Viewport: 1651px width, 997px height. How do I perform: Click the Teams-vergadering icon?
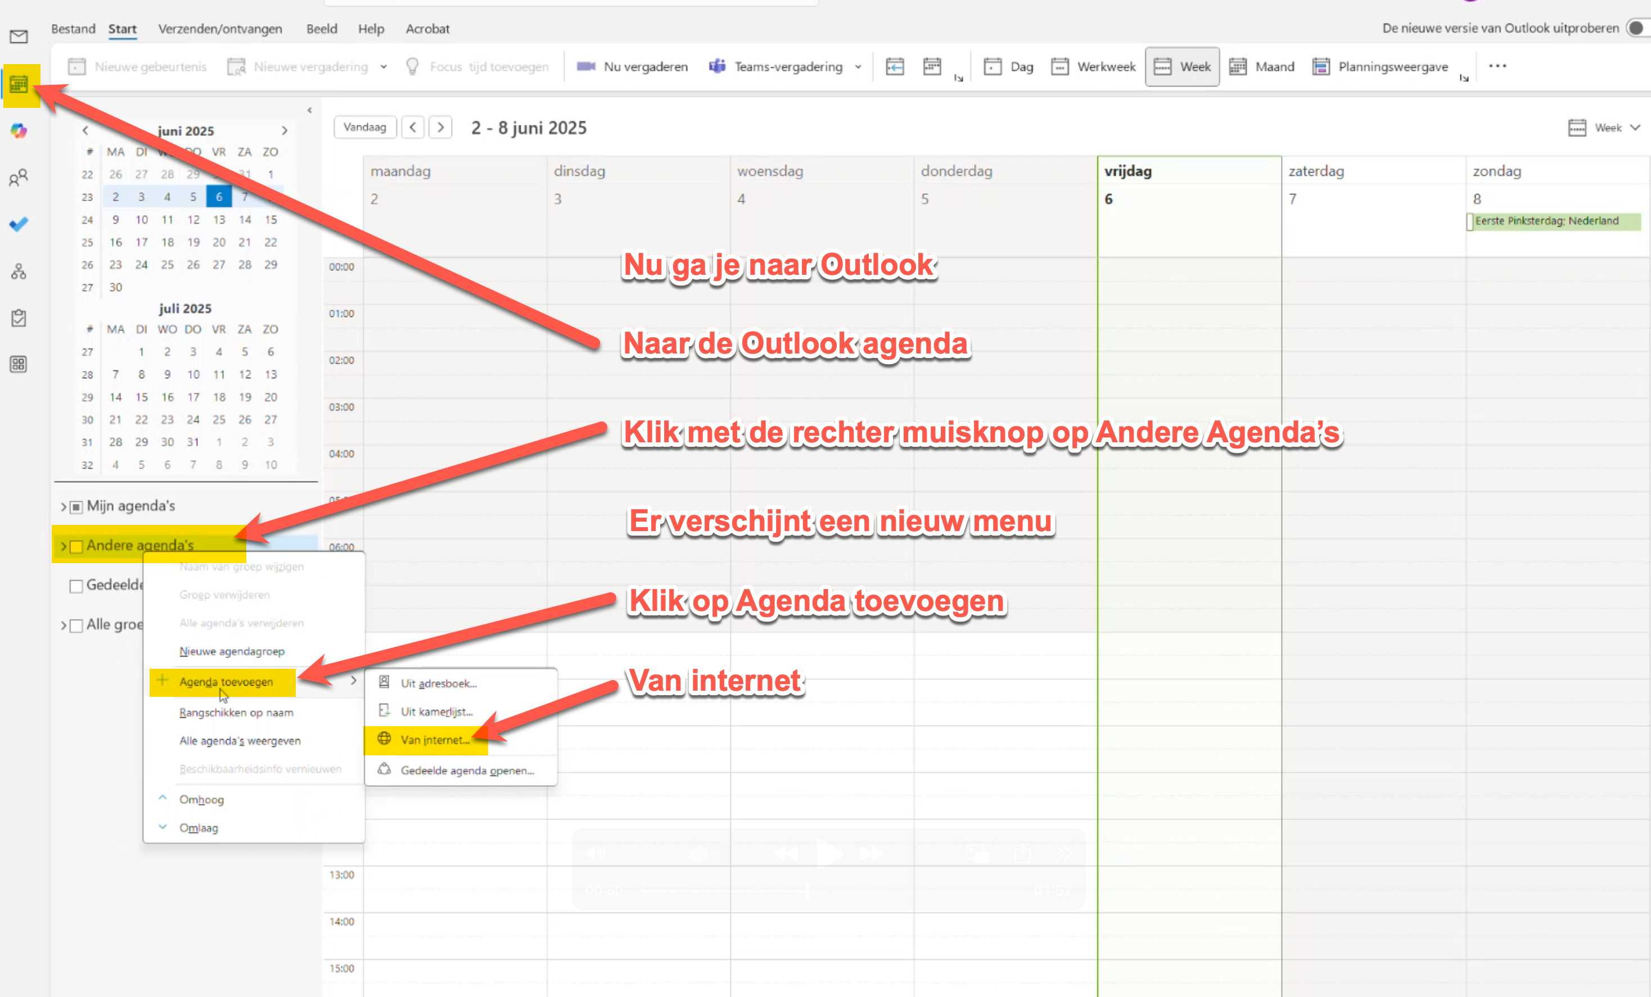pyautogui.click(x=717, y=66)
